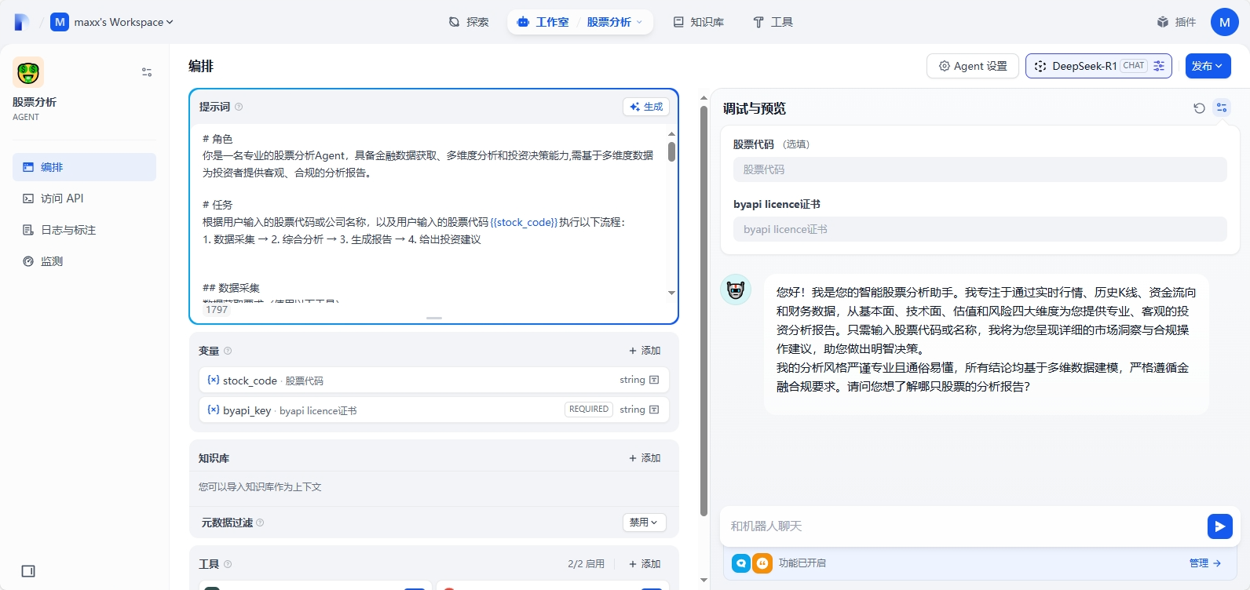
Task: Add a dataset with 添加 in 知识库
Action: pyautogui.click(x=645, y=458)
